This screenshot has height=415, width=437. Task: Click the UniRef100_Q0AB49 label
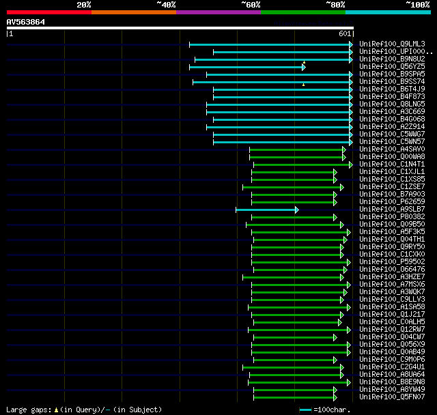click(392, 352)
